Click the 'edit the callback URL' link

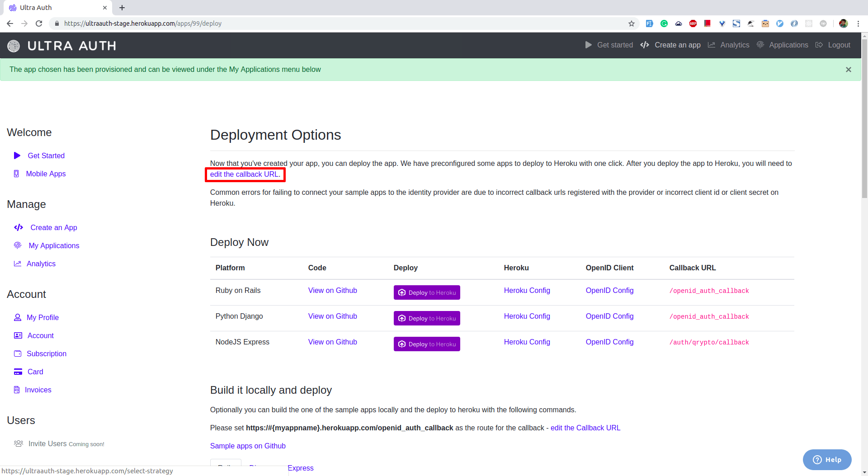[x=245, y=174]
